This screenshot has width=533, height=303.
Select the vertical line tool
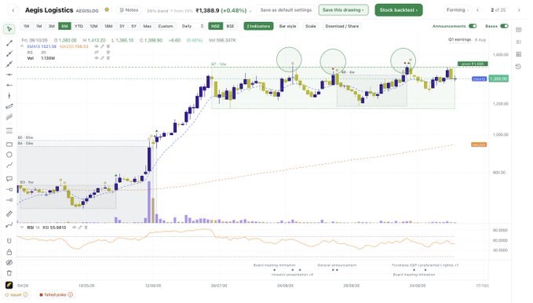click(x=9, y=96)
